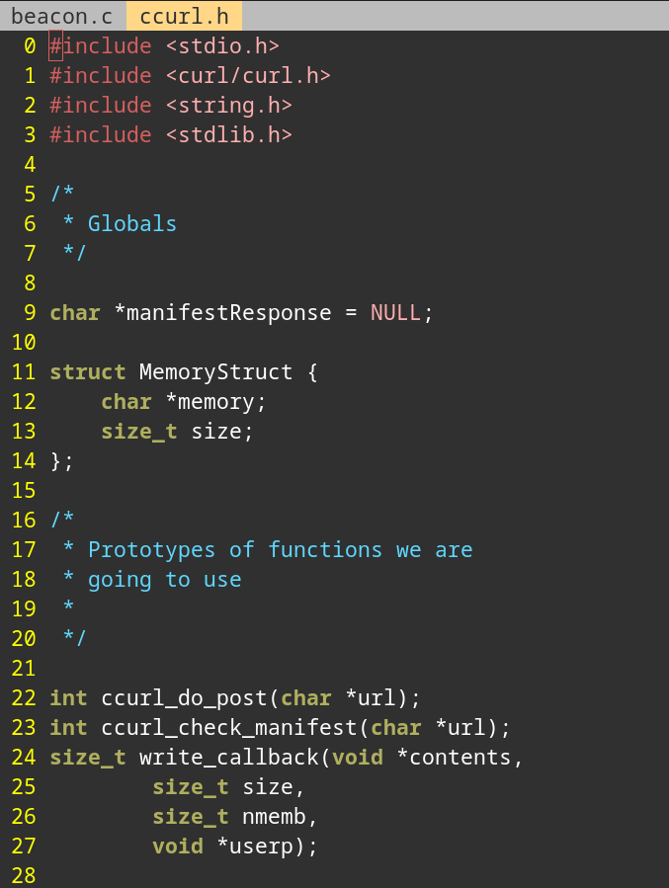Click the string.h include text
The width and height of the screenshot is (669, 888).
point(228,106)
